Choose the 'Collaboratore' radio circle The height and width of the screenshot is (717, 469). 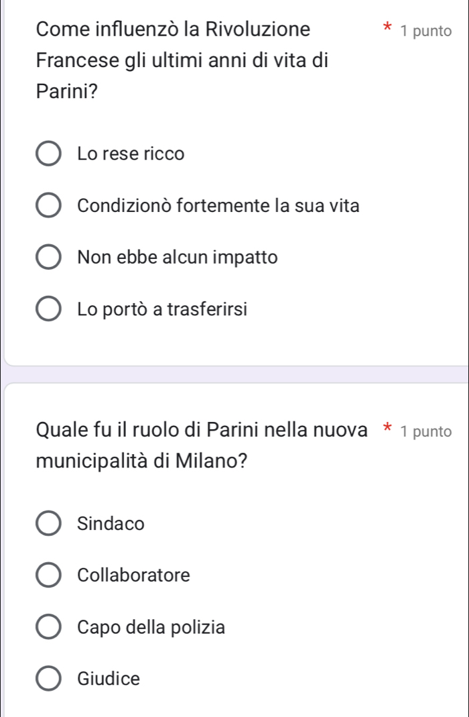point(49,575)
